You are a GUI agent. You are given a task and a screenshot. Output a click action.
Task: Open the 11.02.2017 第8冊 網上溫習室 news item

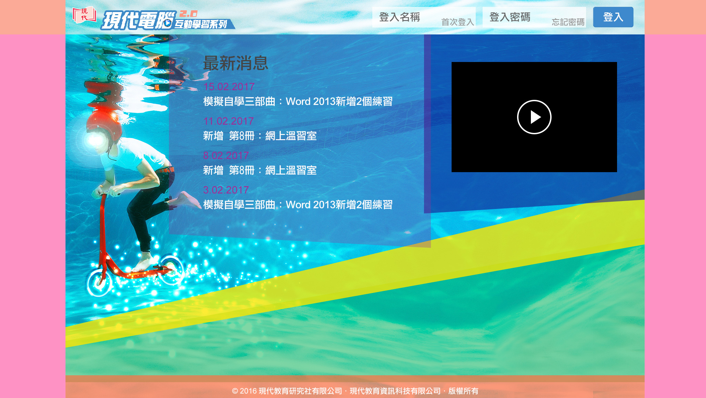260,136
